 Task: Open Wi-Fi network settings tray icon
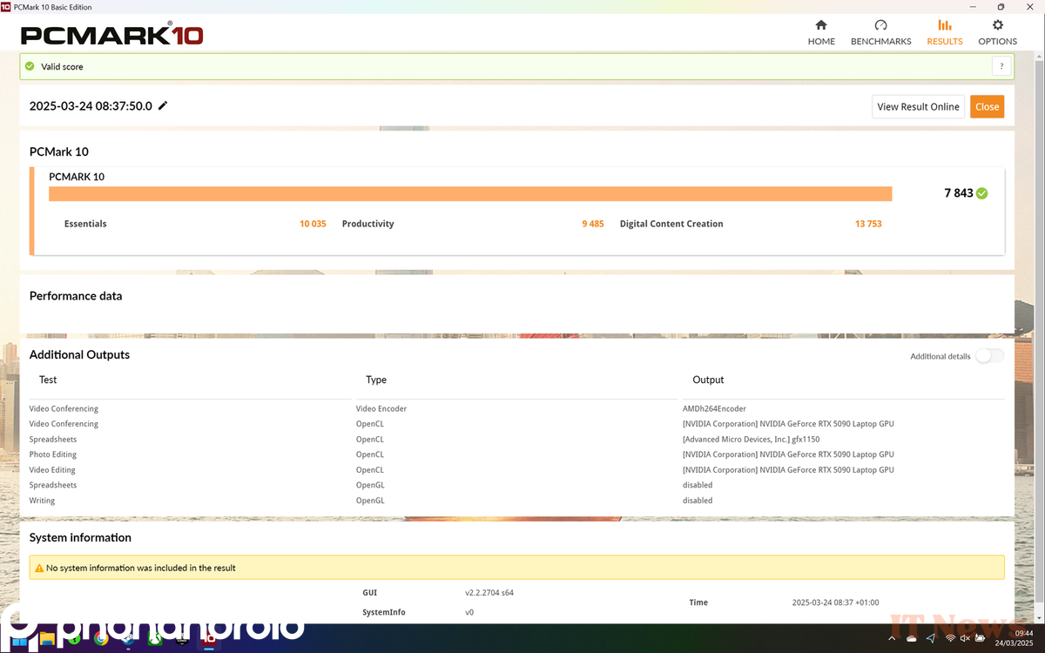pos(950,638)
